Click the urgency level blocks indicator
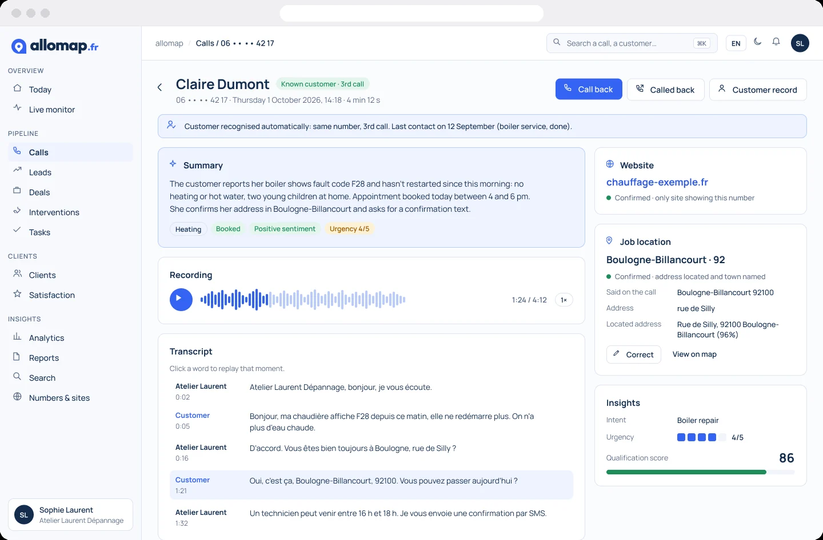The height and width of the screenshot is (540, 823). point(701,437)
